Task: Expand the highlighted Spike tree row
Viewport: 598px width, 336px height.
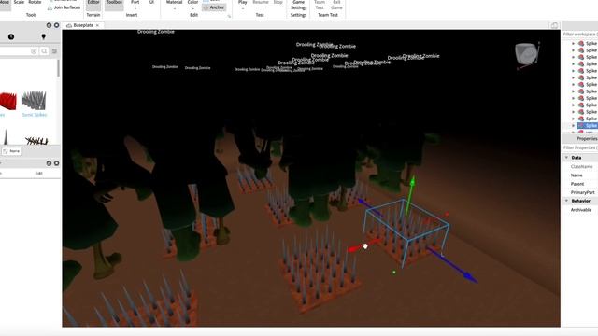Action: pyautogui.click(x=573, y=126)
